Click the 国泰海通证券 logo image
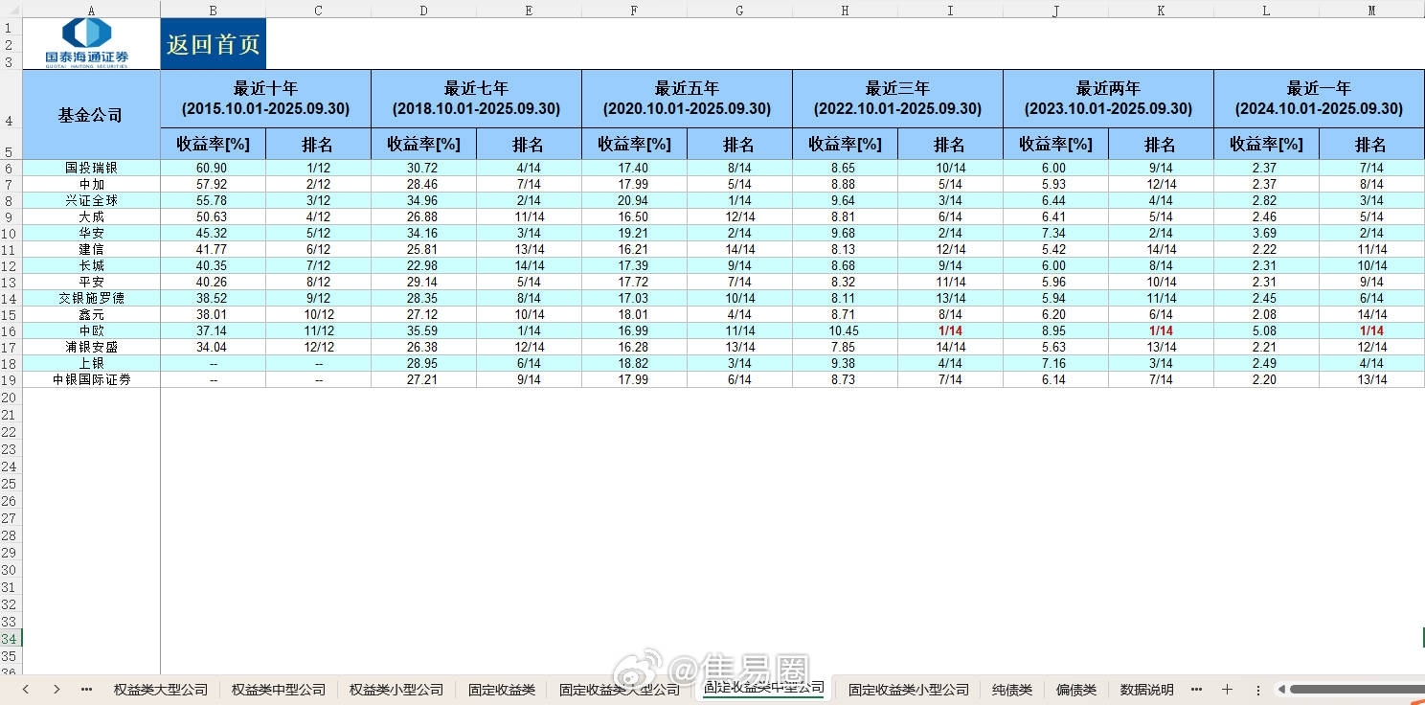 (x=86, y=43)
